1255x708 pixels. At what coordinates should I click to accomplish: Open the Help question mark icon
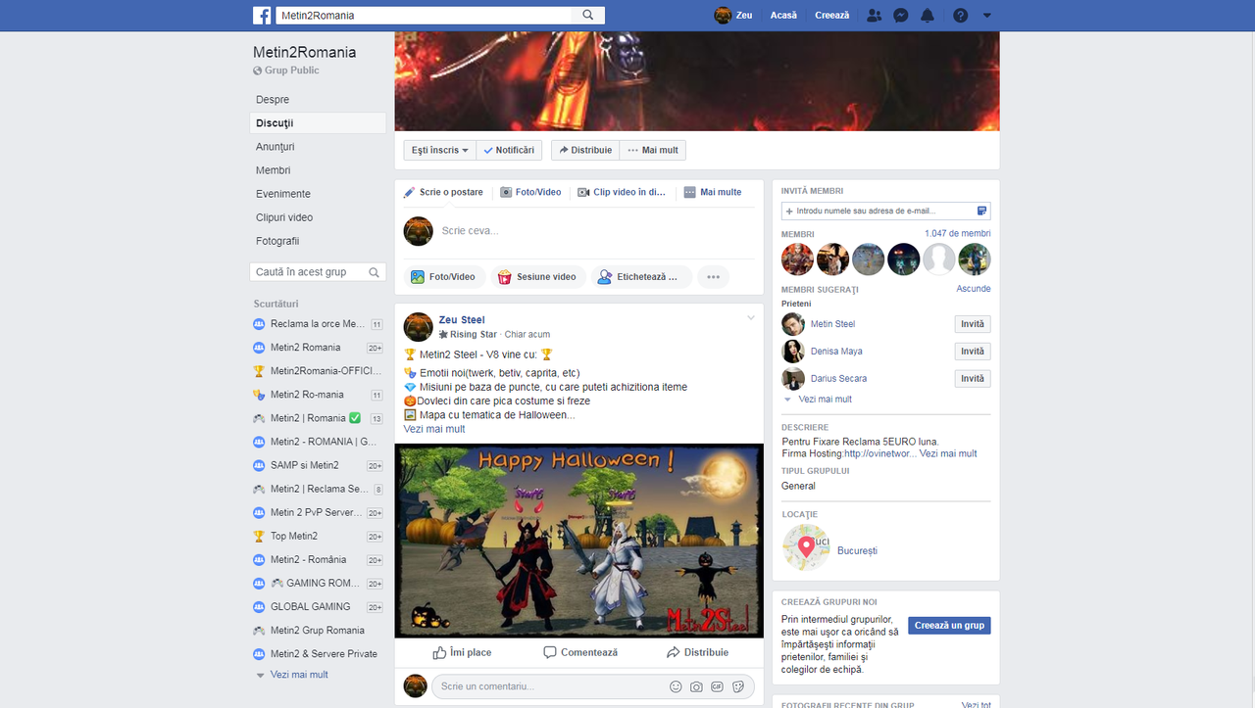pyautogui.click(x=959, y=15)
